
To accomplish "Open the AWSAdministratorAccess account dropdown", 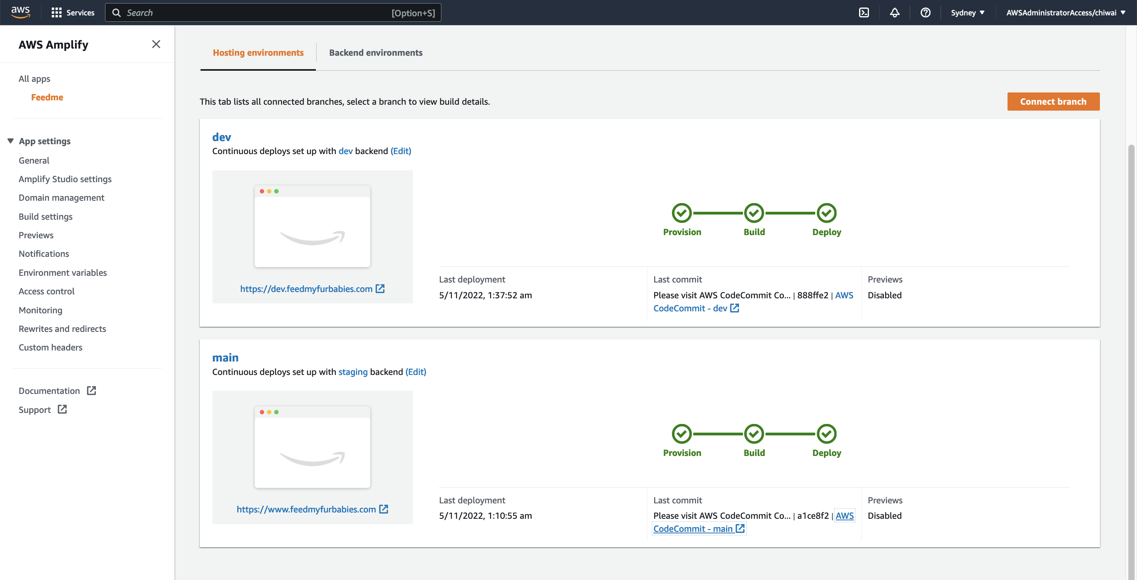I will [x=1066, y=13].
